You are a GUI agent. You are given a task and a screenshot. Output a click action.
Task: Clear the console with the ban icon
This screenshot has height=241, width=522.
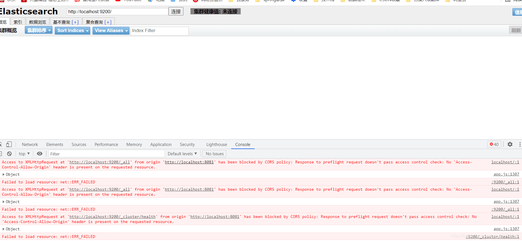click(9, 154)
